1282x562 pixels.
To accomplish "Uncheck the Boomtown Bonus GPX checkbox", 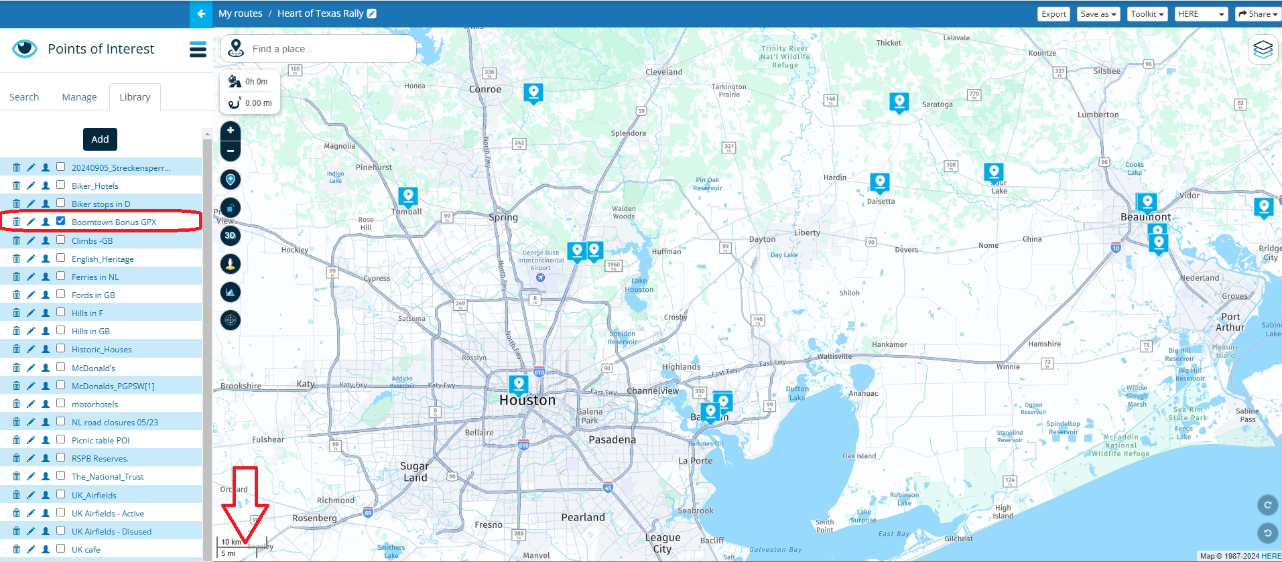I will pos(61,221).
